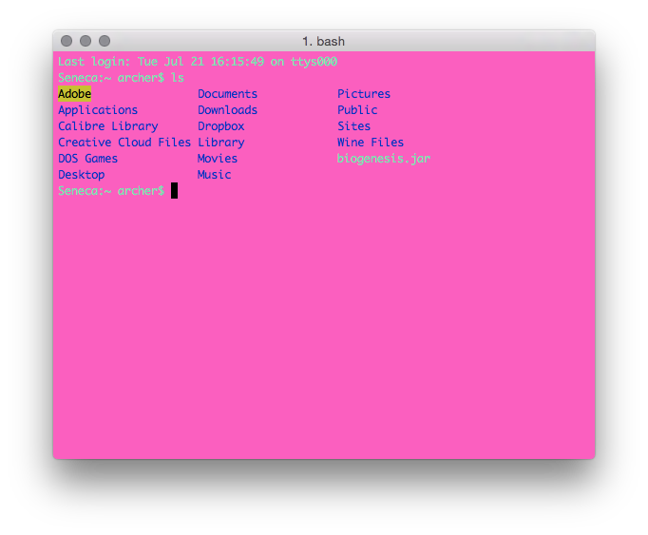Click the minimize window button
The height and width of the screenshot is (535, 648).
click(86, 41)
